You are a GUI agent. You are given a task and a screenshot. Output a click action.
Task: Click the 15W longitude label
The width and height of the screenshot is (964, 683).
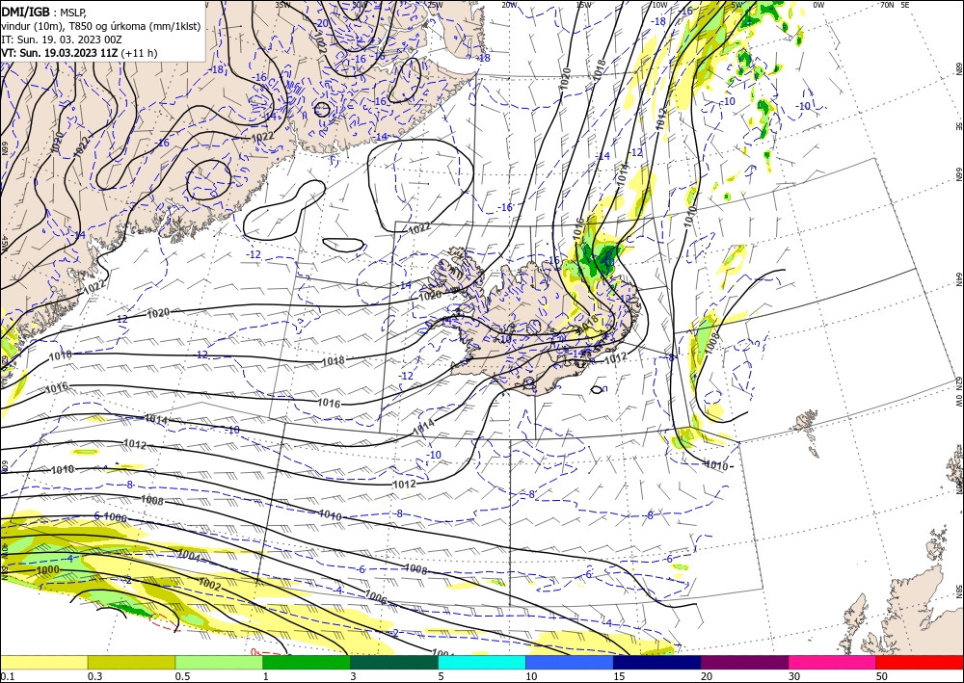coord(583,4)
